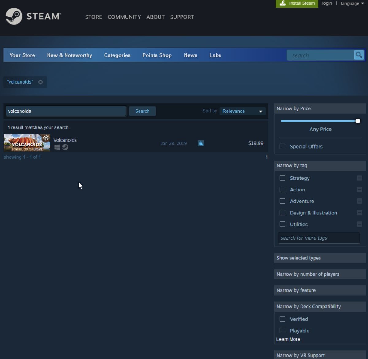Image resolution: width=368 pixels, height=359 pixels.
Task: Collapse the Narrow by Price section
Action: tap(320, 108)
